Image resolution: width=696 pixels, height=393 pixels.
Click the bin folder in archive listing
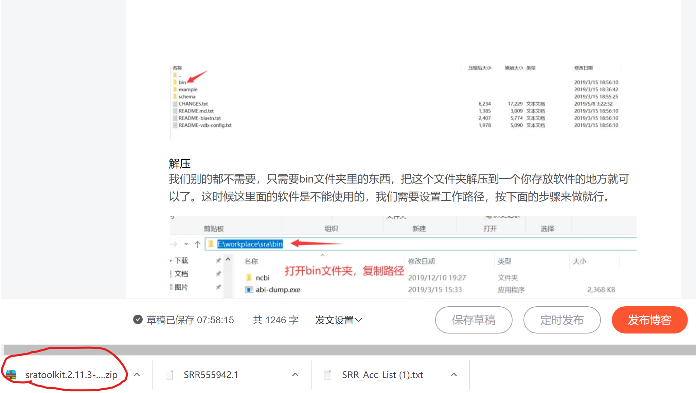click(182, 82)
